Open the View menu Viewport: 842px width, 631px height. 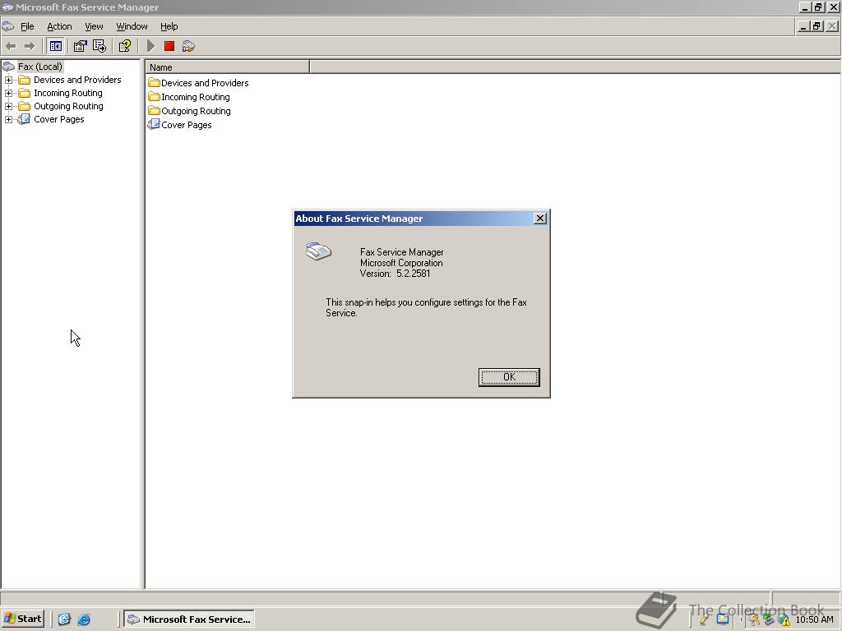pos(94,26)
